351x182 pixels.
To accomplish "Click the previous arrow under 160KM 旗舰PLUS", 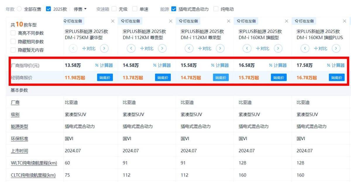I will click(x=305, y=48).
